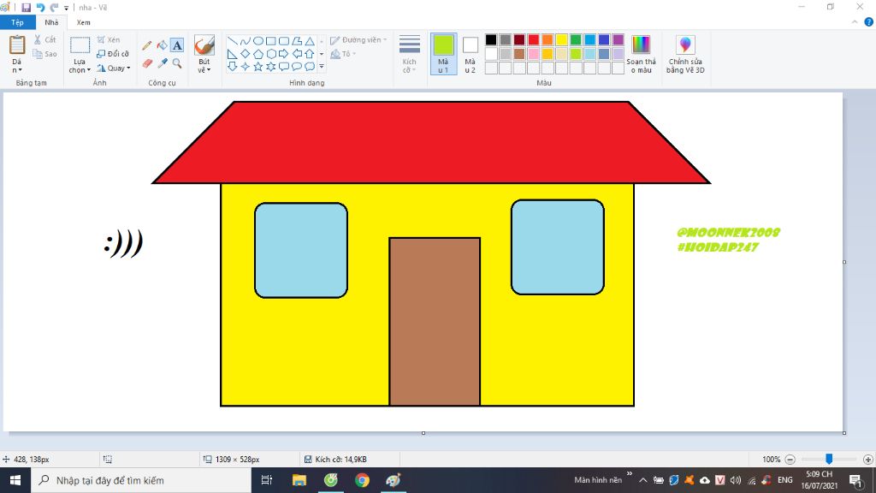
Task: Choose the Five-point star shape
Action: 258,67
